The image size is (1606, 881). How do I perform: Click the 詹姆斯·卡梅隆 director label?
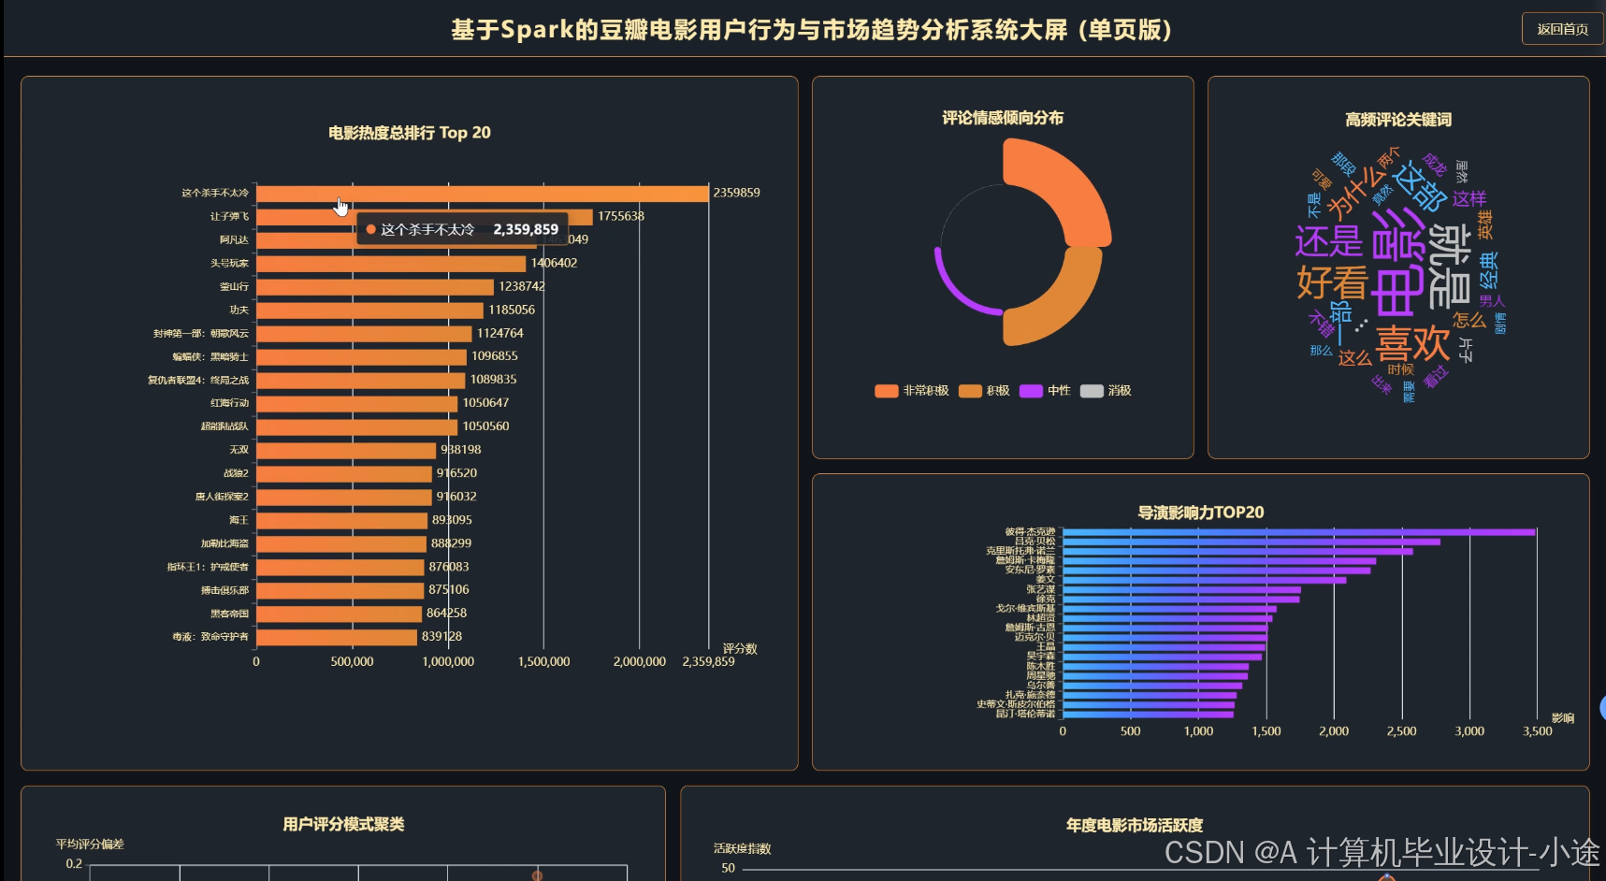1025,560
